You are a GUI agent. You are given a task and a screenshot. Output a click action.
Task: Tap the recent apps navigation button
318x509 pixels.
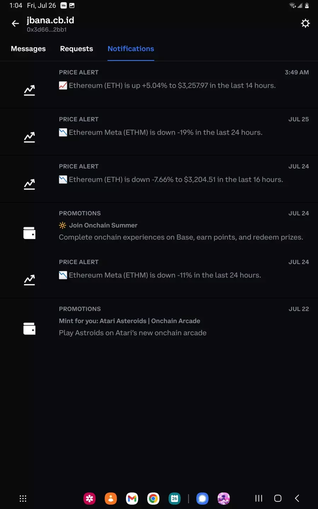[259, 498]
